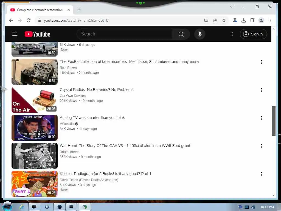Open the Windows Start orb

(x=7, y=207)
